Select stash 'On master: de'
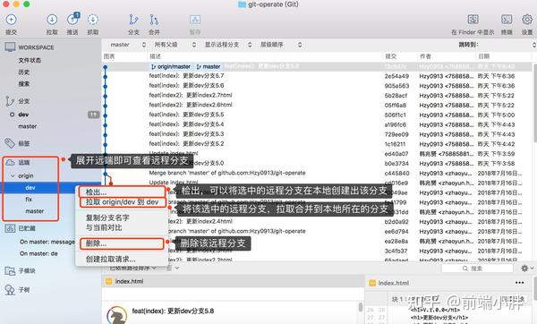537x324 pixels. pyautogui.click(x=38, y=253)
